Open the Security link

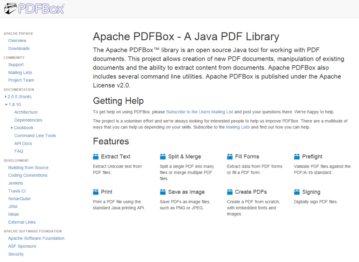16,254
